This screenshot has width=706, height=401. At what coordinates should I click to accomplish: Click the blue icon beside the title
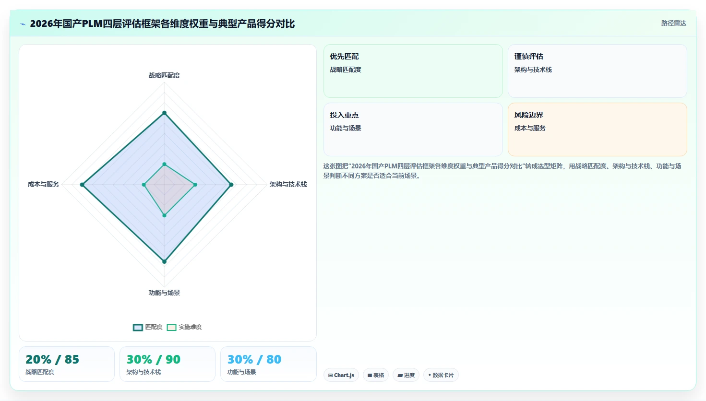pyautogui.click(x=23, y=24)
